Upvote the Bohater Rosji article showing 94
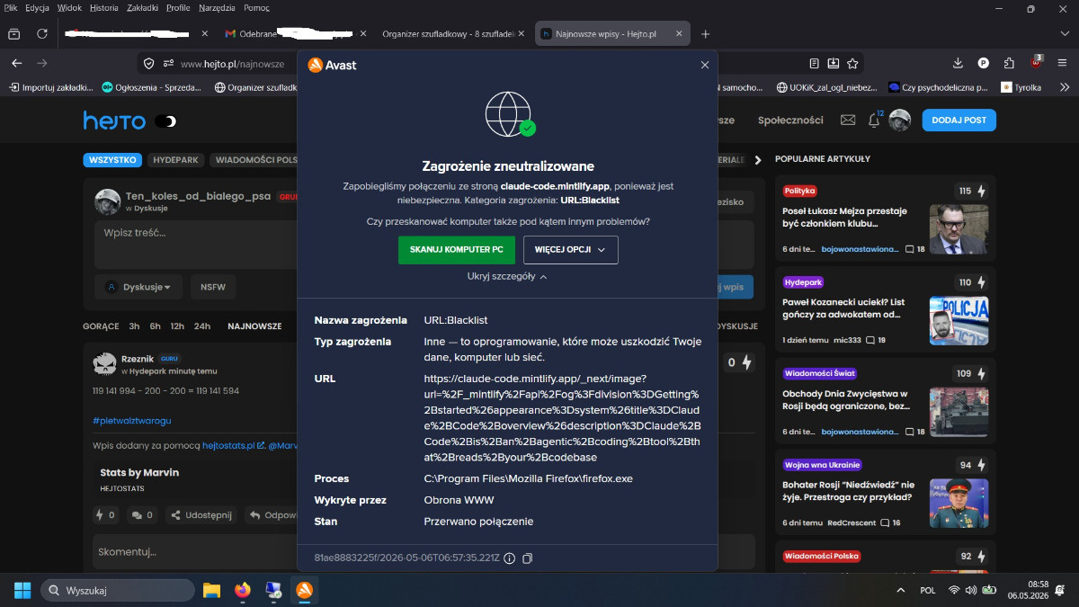 971,465
